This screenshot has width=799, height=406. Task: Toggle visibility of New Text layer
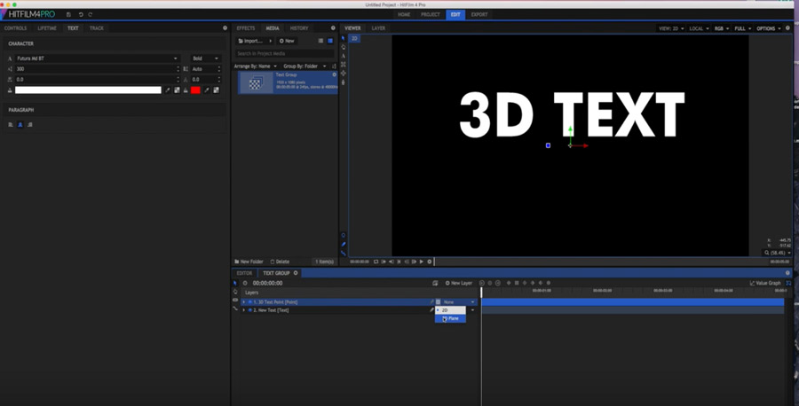pos(249,310)
